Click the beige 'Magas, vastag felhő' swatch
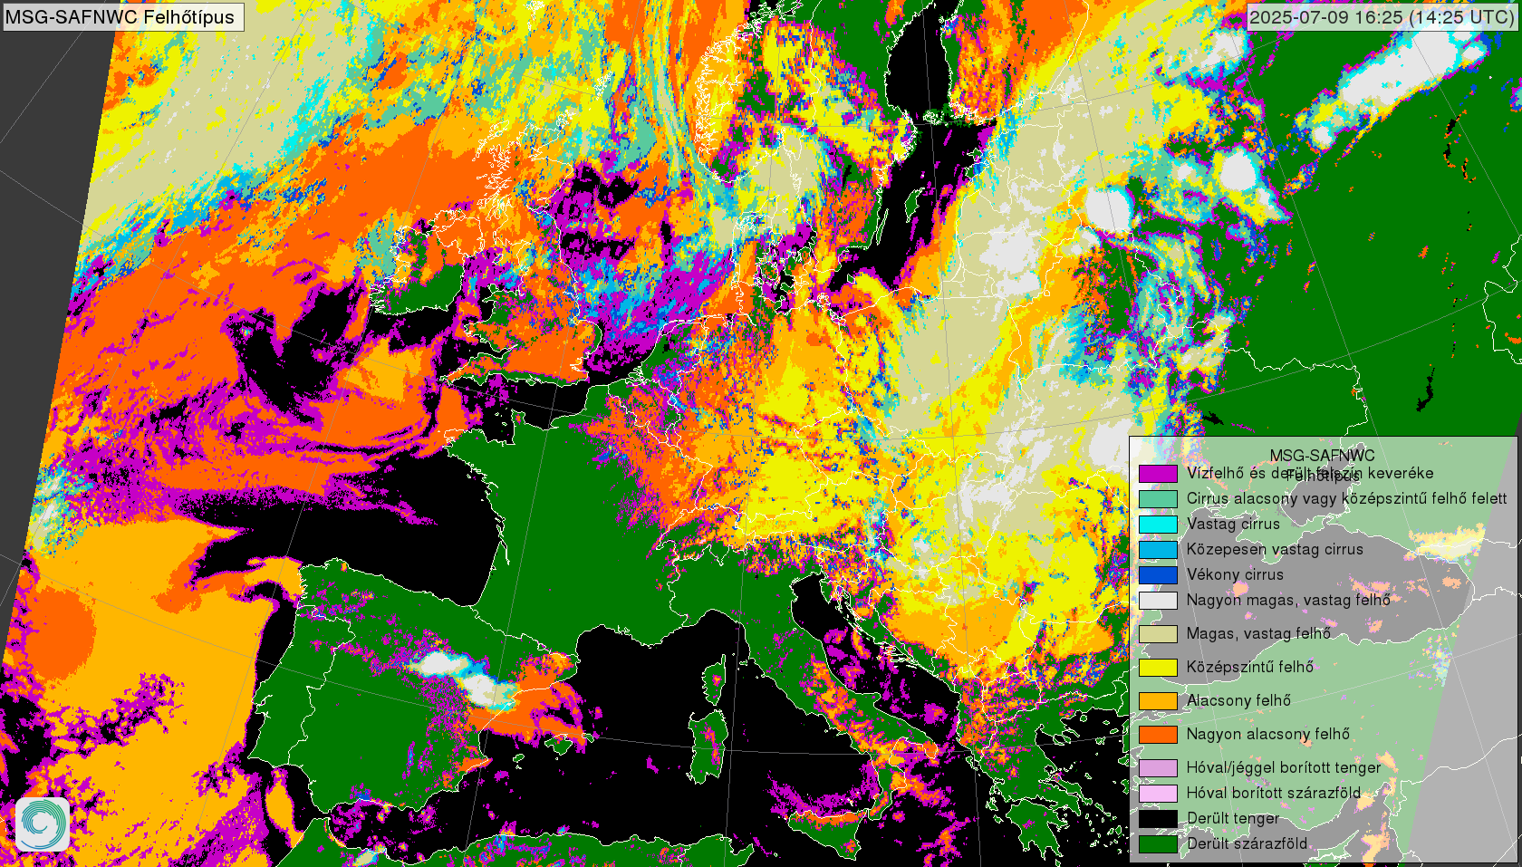The width and height of the screenshot is (1522, 867). point(1158,633)
